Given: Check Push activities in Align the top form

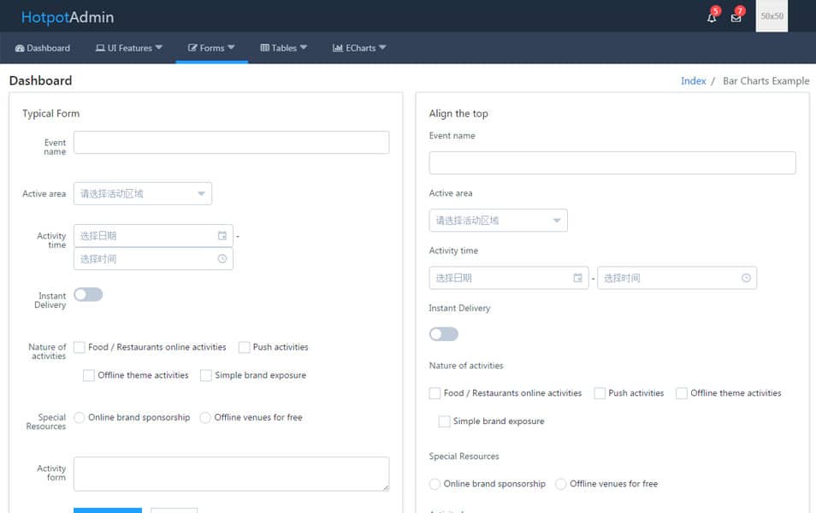Looking at the screenshot, I should coord(600,393).
